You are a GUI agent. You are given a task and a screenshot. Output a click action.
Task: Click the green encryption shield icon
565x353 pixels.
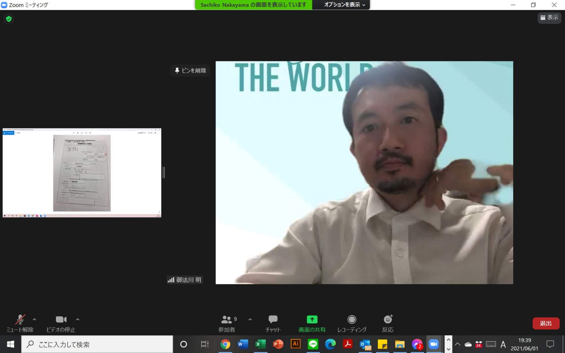[9, 19]
